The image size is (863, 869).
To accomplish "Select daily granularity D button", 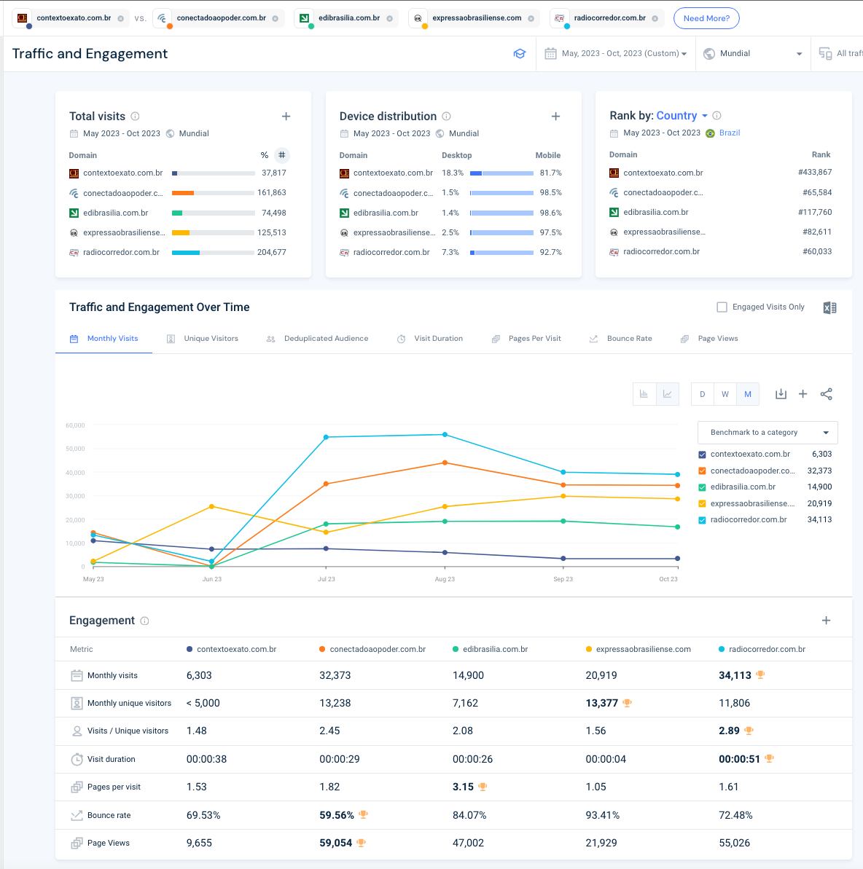I will coord(702,394).
